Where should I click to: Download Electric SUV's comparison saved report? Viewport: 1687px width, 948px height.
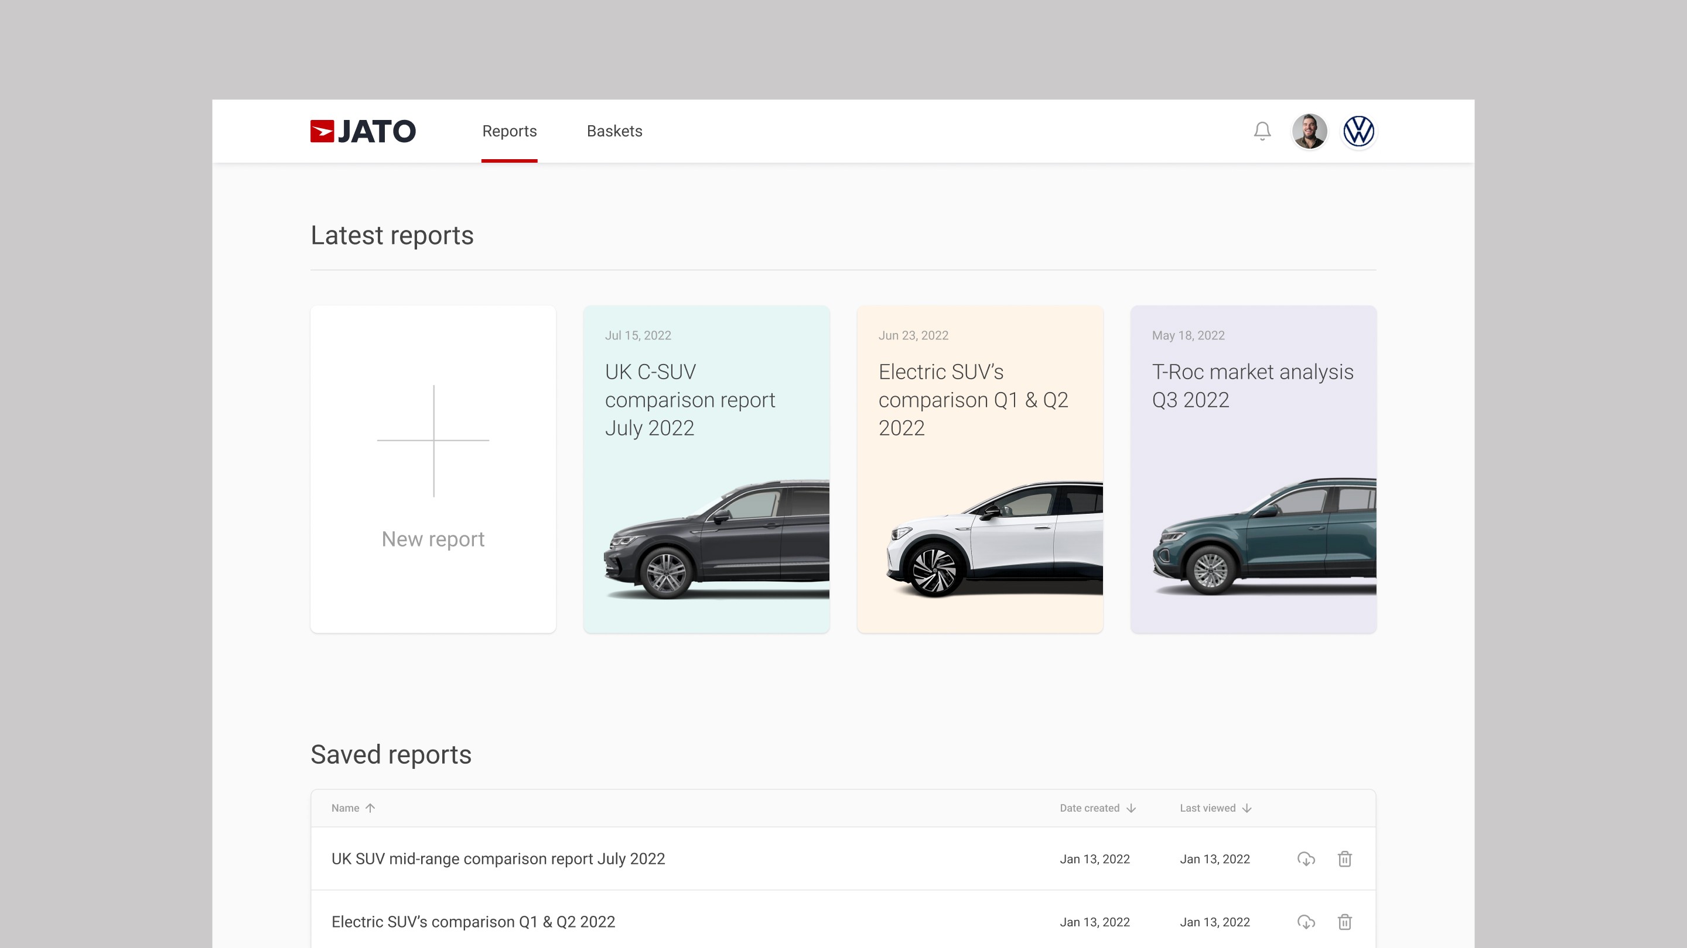click(1306, 922)
